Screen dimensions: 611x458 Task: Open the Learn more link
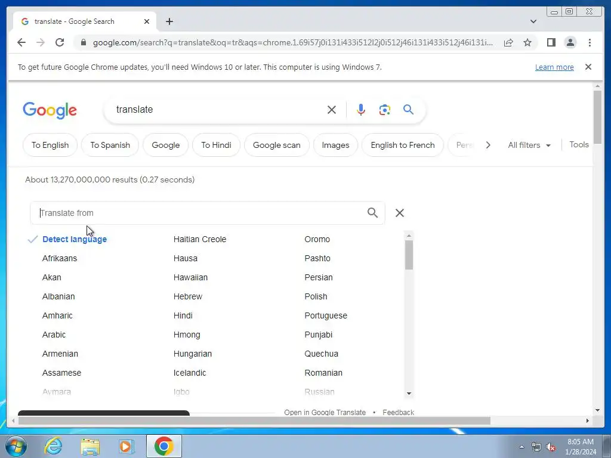coord(554,67)
